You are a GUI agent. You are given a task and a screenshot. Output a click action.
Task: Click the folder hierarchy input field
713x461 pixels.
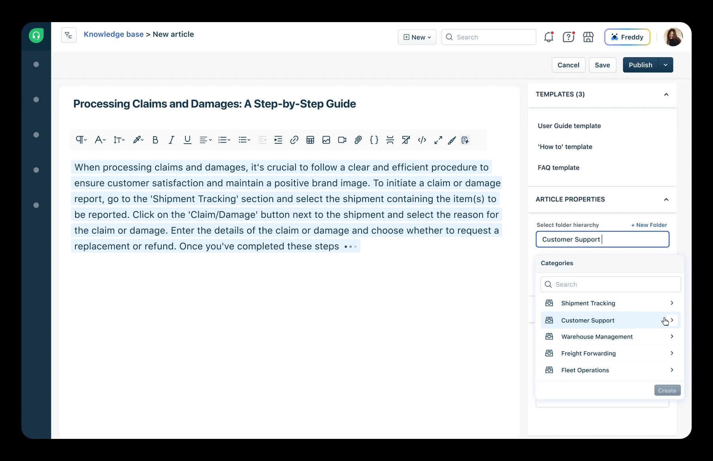point(602,239)
